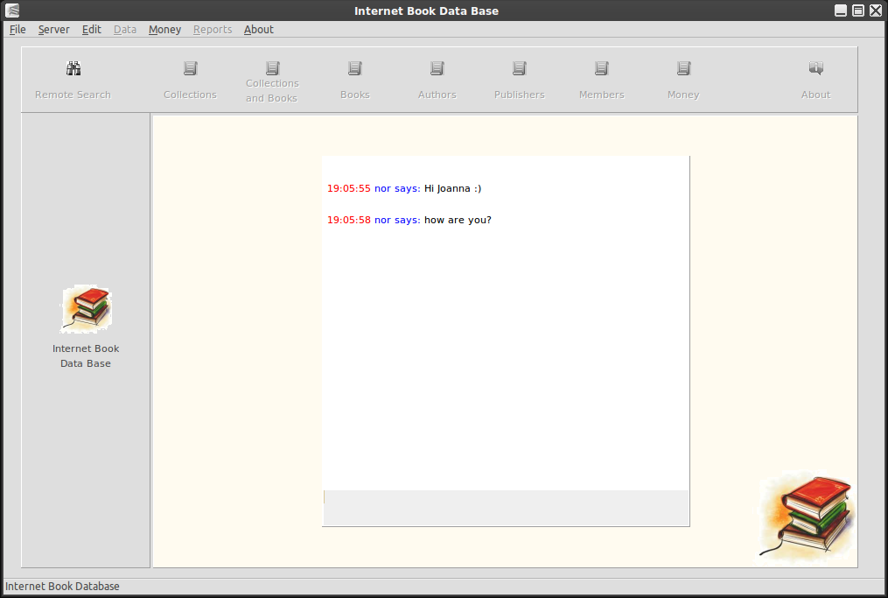
Task: Open the Money menu
Action: 164,30
